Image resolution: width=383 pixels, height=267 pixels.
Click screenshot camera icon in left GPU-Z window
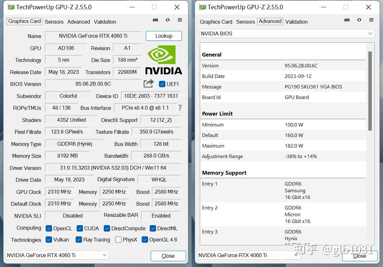coord(155,20)
